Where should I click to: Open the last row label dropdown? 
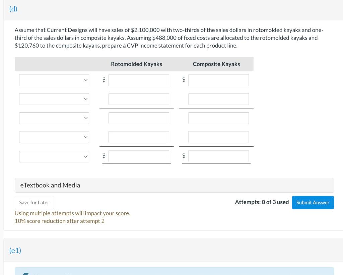coord(54,156)
